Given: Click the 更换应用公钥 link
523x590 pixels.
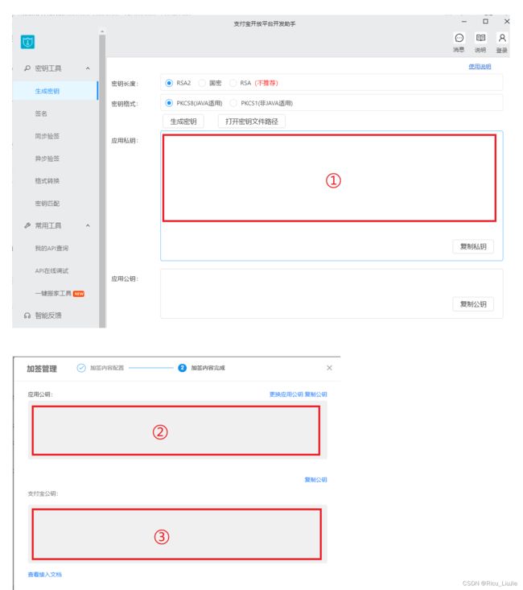Looking at the screenshot, I should click(x=286, y=394).
